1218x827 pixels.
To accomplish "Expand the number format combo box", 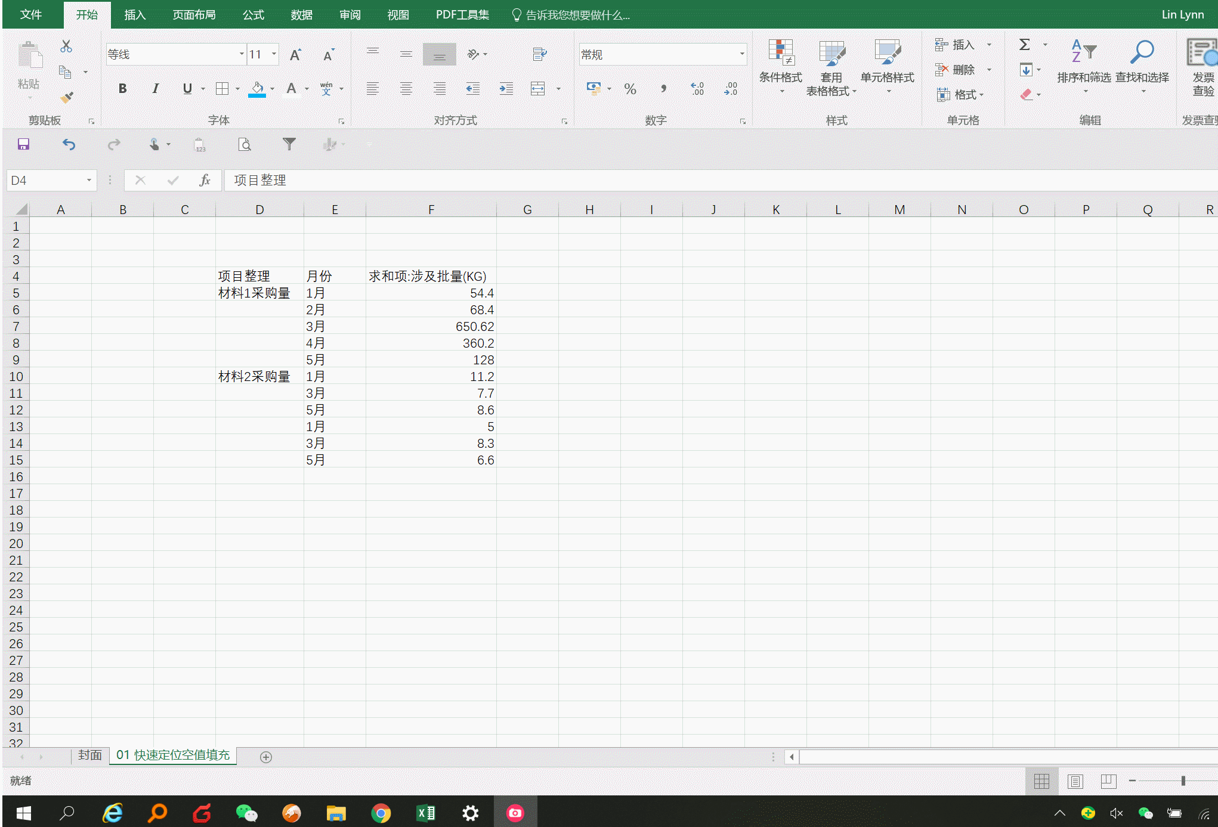I will tap(742, 54).
